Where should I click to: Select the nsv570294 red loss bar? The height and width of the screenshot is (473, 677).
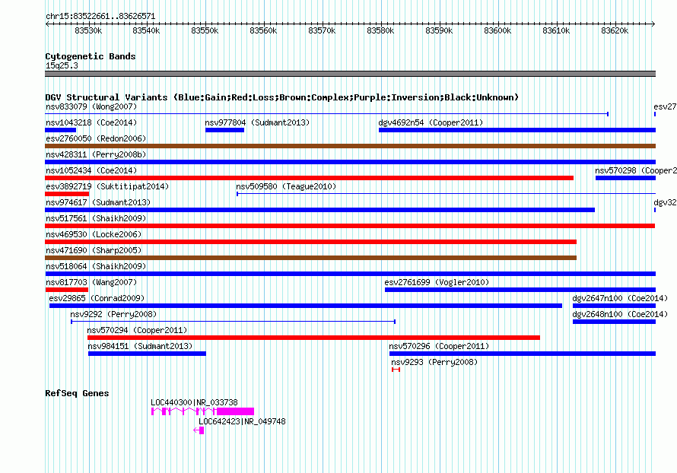313,338
